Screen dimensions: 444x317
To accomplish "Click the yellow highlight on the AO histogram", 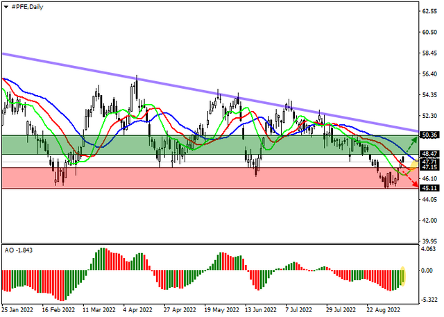I will click(x=403, y=276).
